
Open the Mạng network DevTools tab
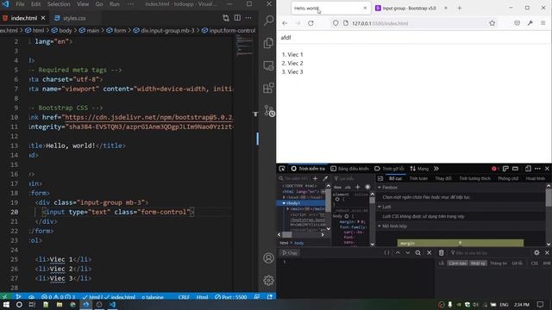[419, 169]
